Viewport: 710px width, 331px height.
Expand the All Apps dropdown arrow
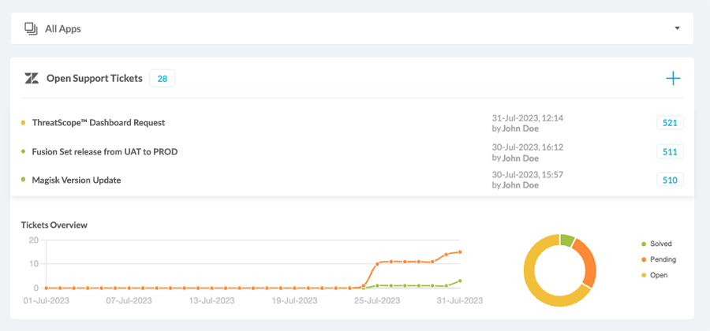(x=677, y=29)
